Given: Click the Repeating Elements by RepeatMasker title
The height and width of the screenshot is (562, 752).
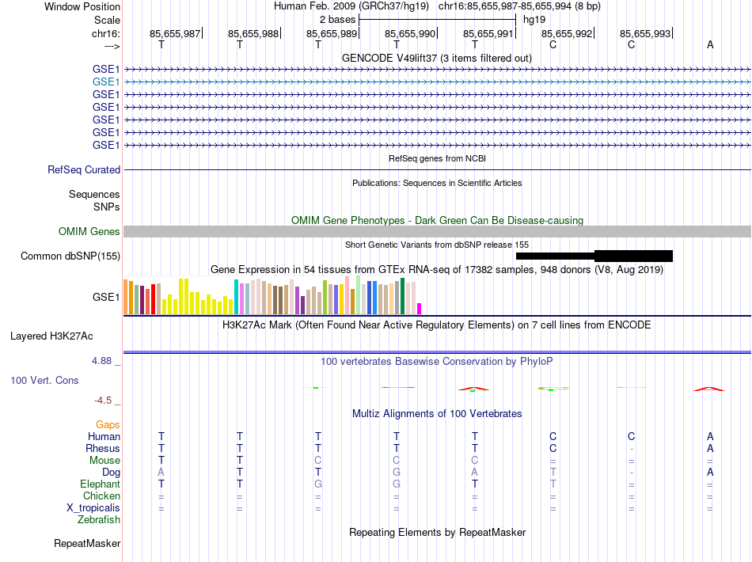Looking at the screenshot, I should [437, 532].
